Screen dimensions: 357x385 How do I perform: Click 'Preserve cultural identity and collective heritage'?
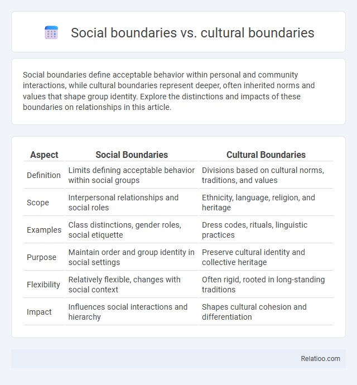[253, 257]
